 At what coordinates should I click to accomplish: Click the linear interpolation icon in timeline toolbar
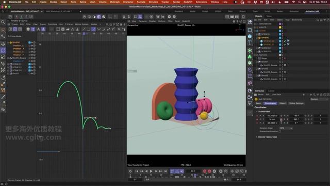pos(84,29)
